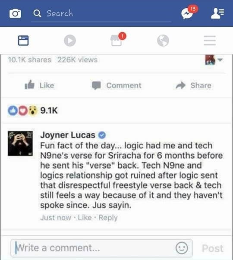Open the camera icon in header
The width and height of the screenshot is (233, 260).
point(15,13)
